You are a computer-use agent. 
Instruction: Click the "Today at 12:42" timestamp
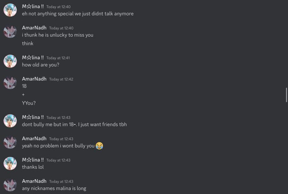(x=61, y=79)
